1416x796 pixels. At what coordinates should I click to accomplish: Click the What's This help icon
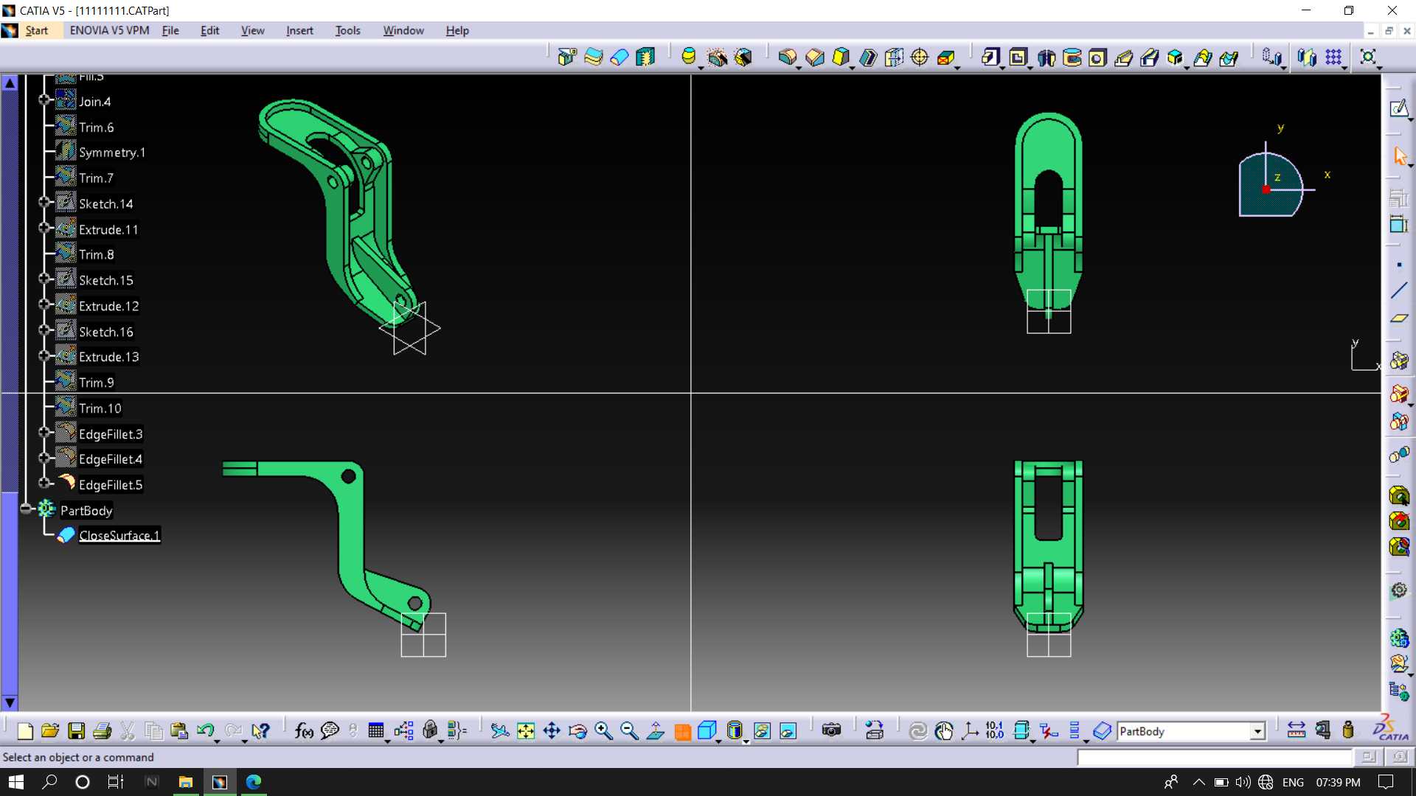coord(260,730)
